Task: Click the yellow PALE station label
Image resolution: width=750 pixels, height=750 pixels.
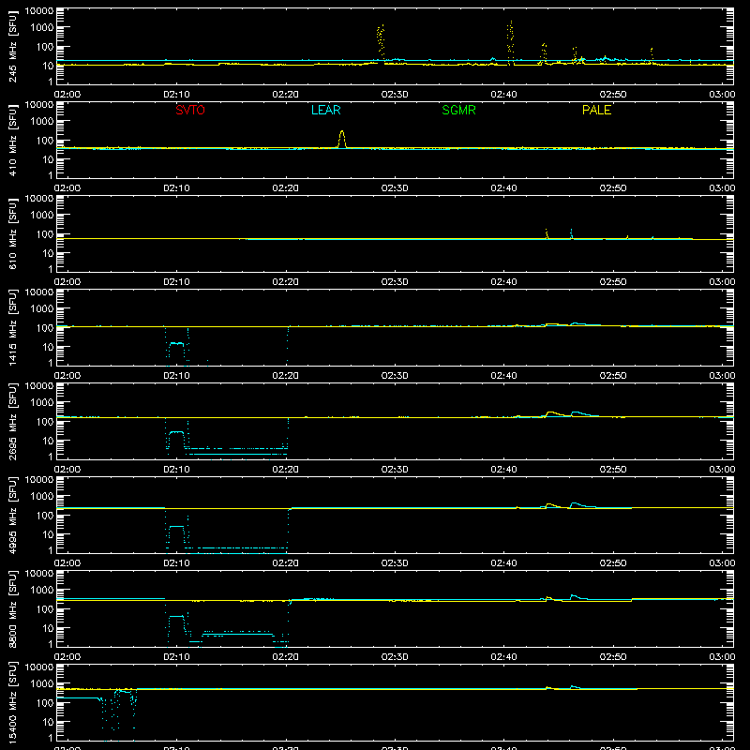Action: coord(596,110)
